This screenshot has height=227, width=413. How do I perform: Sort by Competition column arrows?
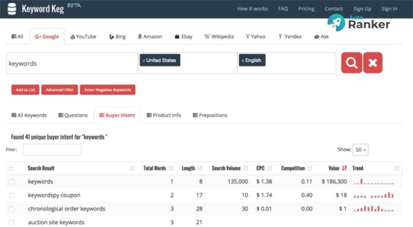(x=310, y=168)
